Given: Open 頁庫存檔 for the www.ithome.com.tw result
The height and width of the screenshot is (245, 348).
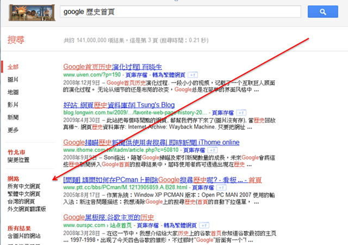Looking at the screenshot, I should (x=194, y=150).
